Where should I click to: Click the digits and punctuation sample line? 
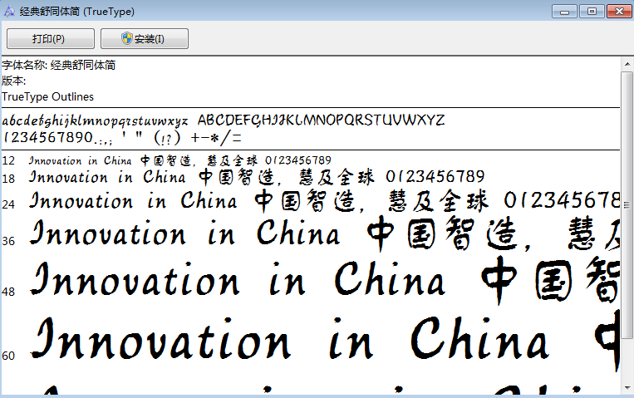tap(122, 137)
